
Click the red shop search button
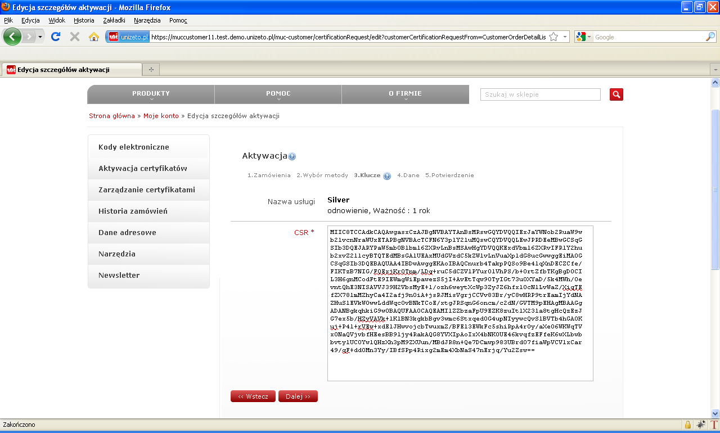[616, 94]
